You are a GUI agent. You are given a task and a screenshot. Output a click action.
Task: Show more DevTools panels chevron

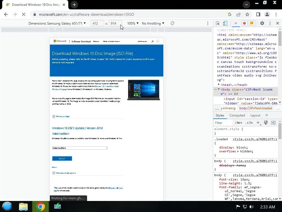[236, 23]
